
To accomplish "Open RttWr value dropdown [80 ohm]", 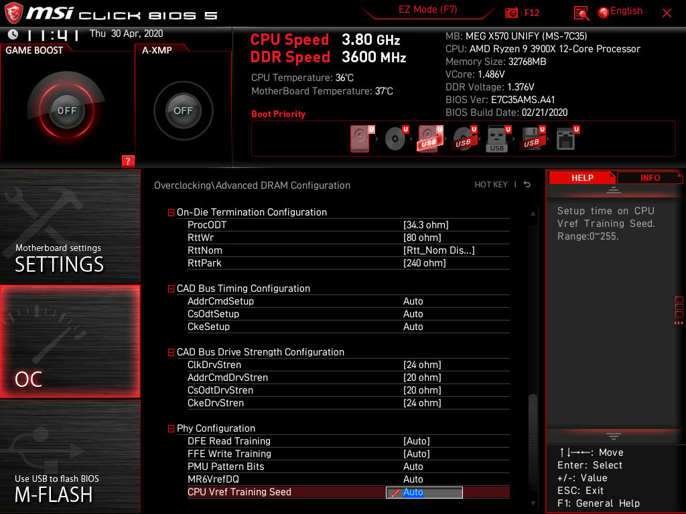I will click(x=422, y=238).
